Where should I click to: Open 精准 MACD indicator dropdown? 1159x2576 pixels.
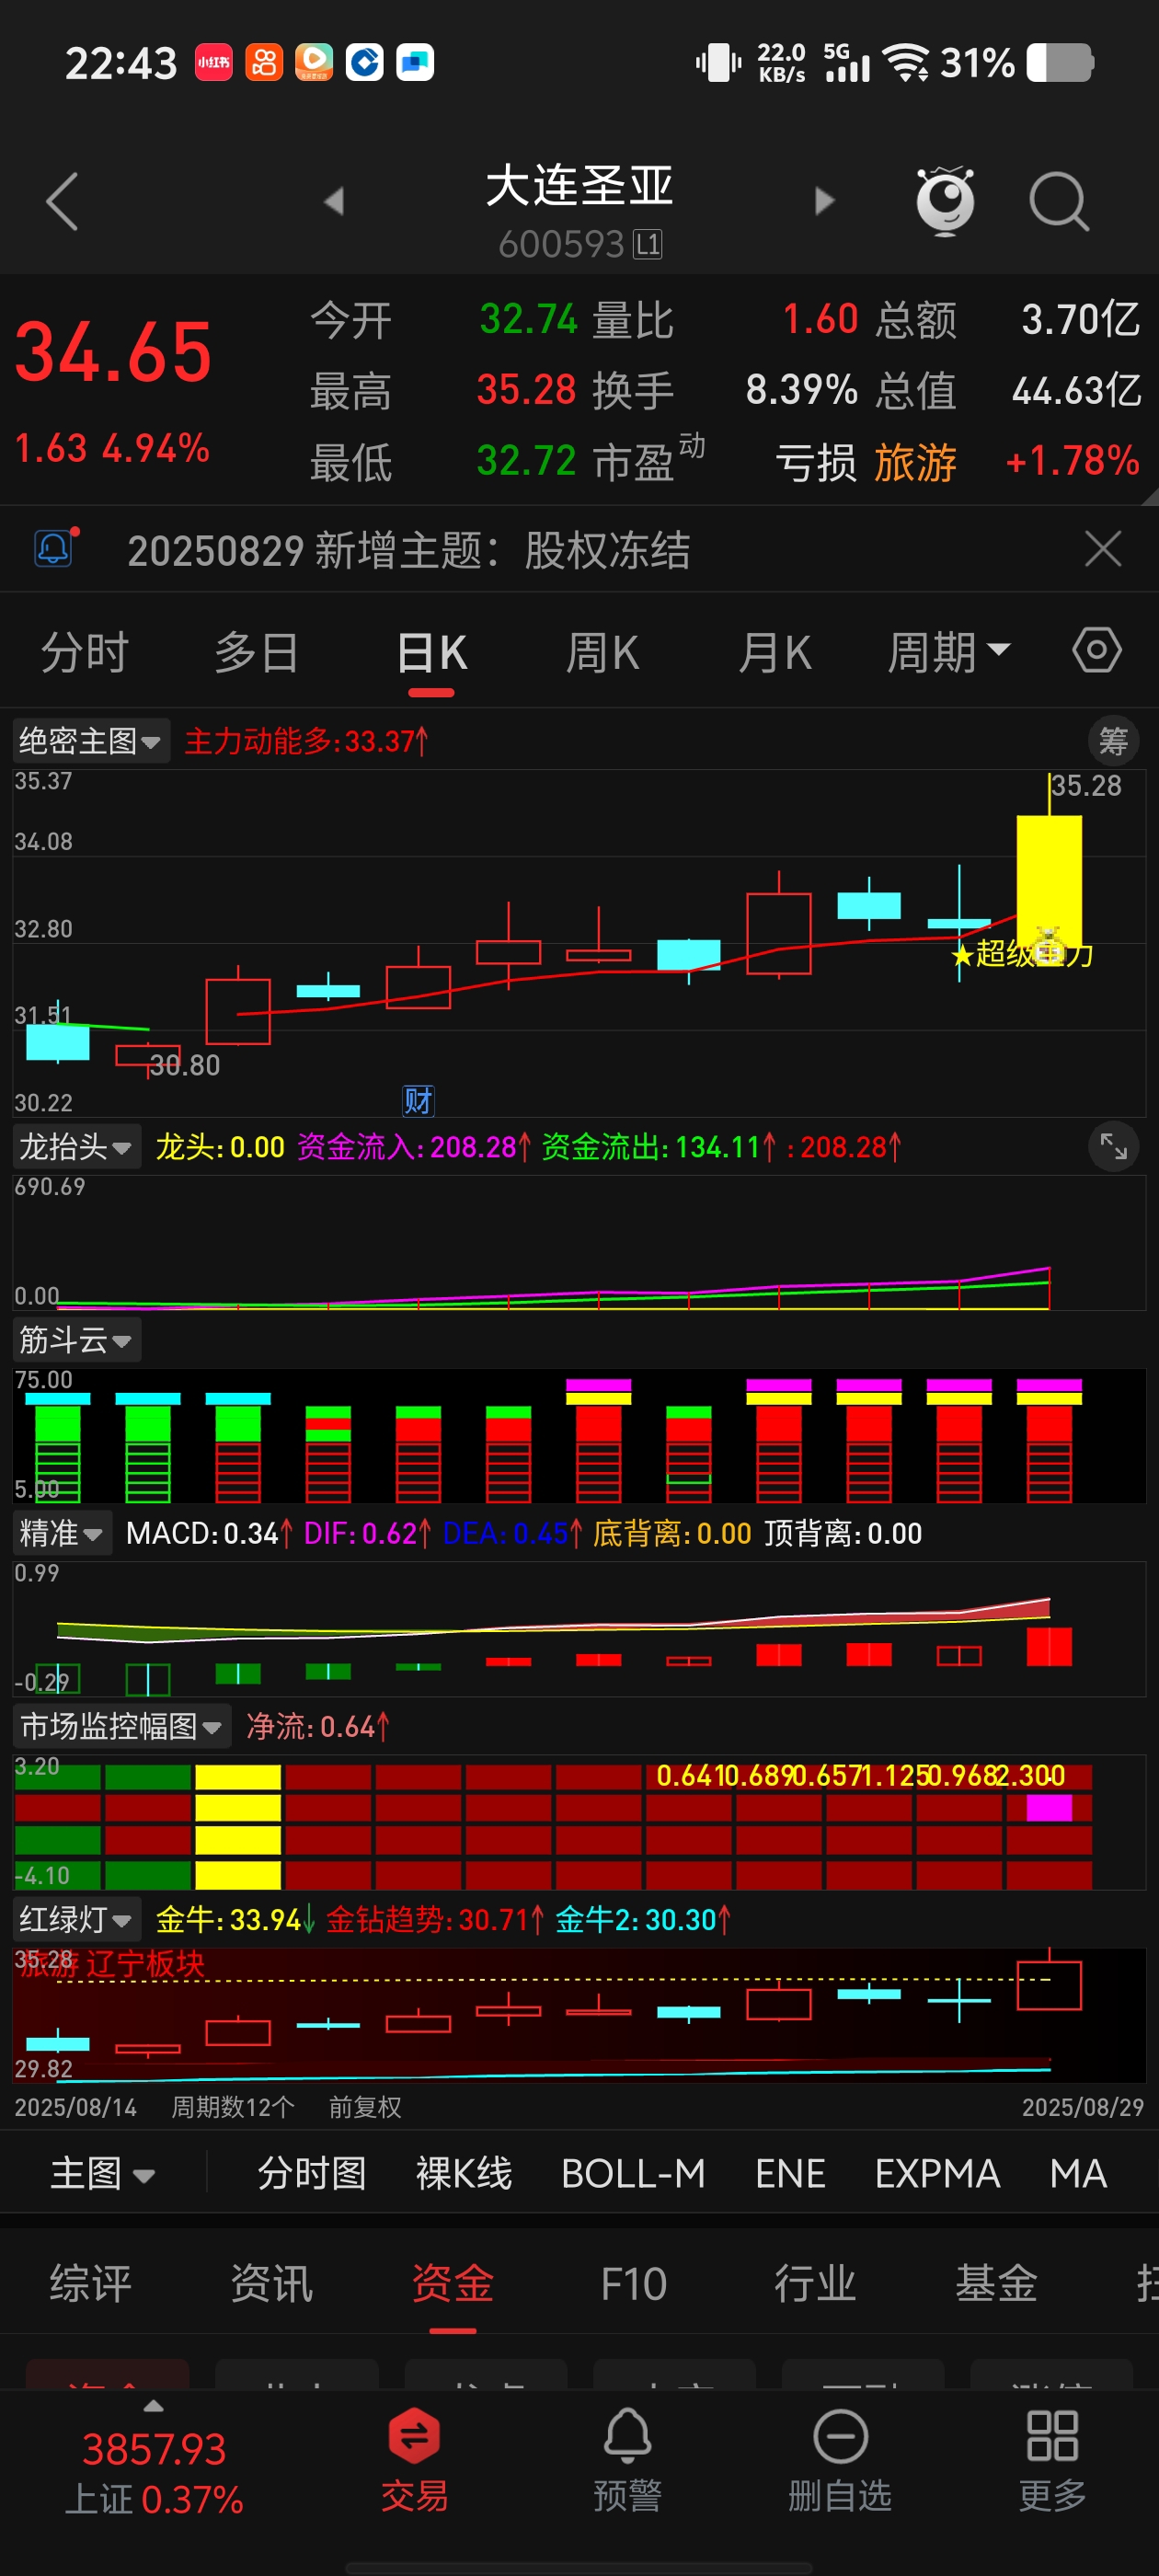click(x=62, y=1533)
